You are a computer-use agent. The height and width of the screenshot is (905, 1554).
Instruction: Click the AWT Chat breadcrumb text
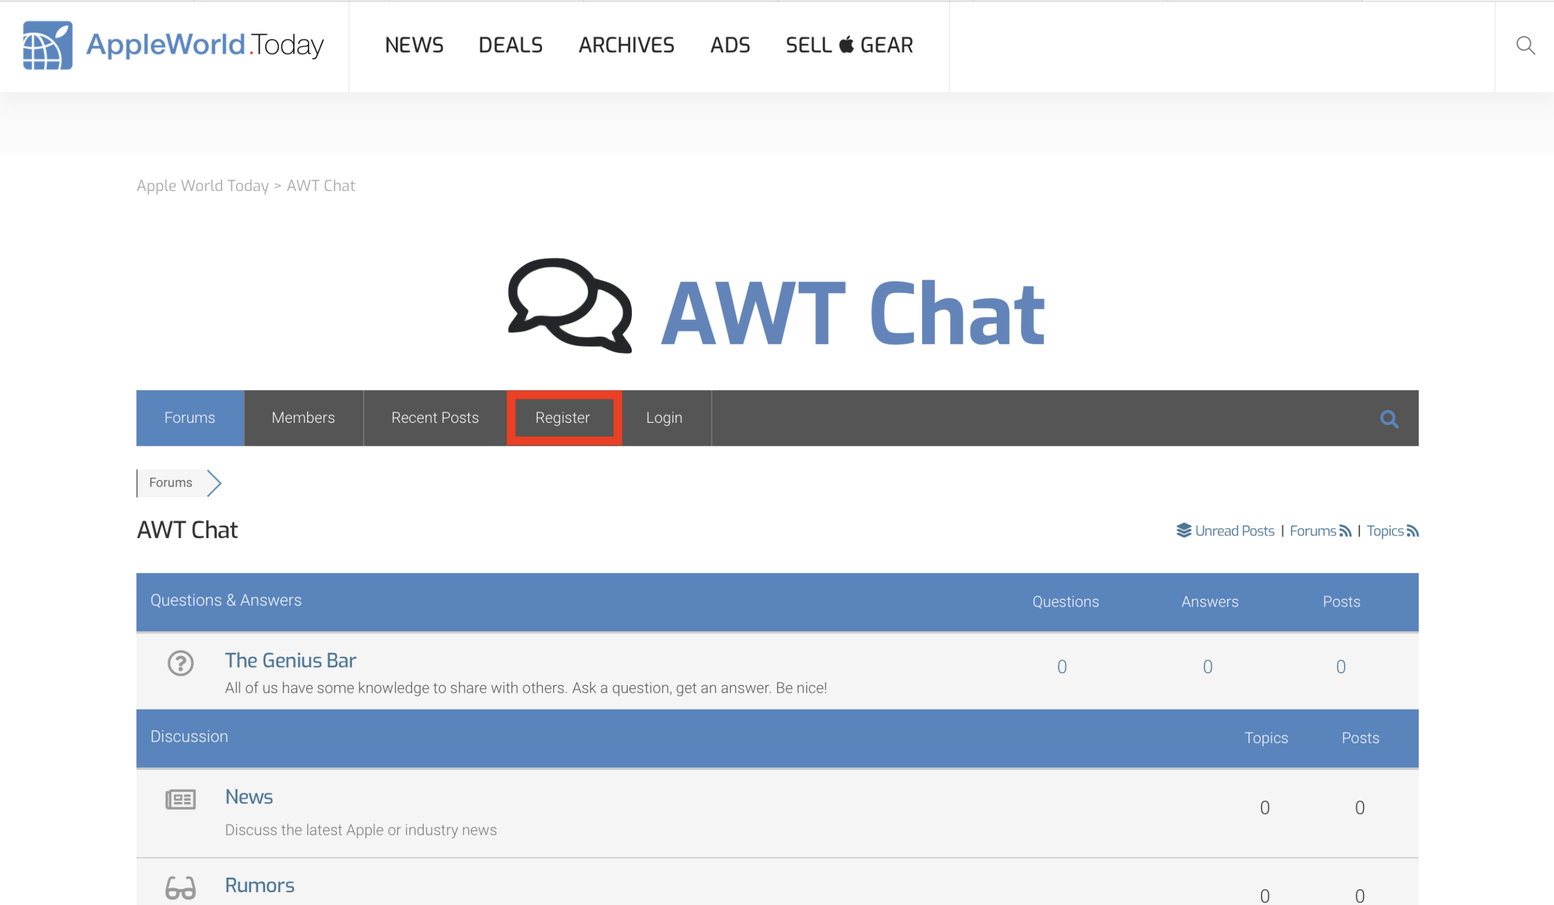[x=321, y=186]
